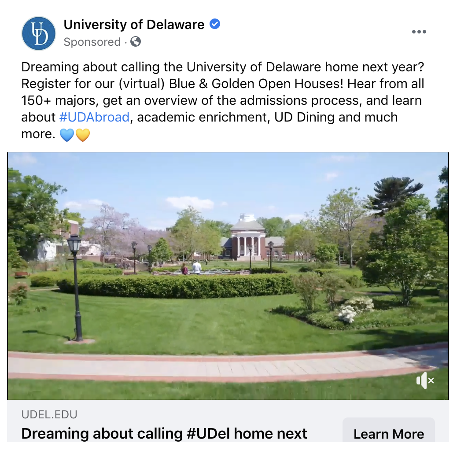The image size is (457, 458).
Task: Click the UDEL.EDU domain link
Action: tap(49, 414)
